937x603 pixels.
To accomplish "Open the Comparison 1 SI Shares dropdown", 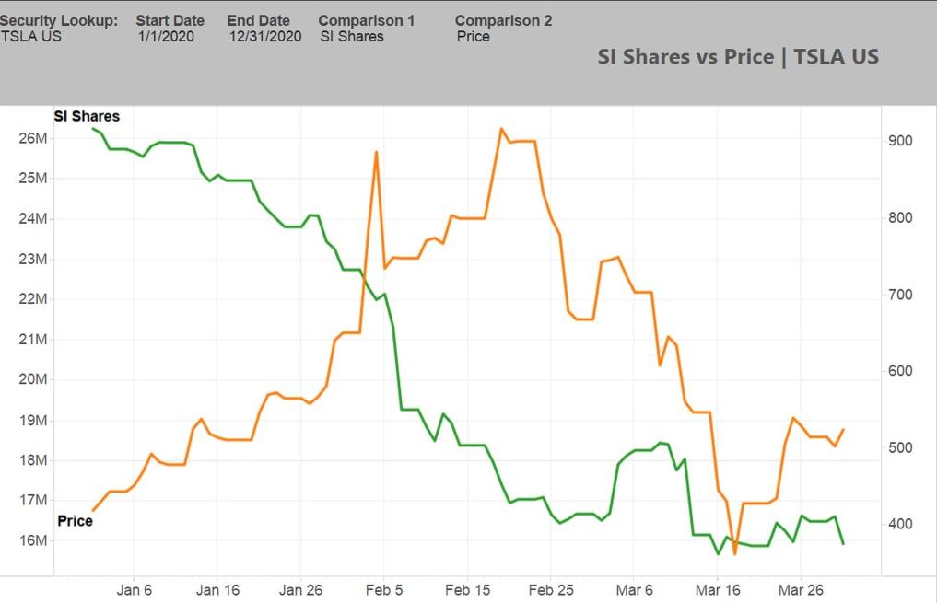I will click(351, 37).
